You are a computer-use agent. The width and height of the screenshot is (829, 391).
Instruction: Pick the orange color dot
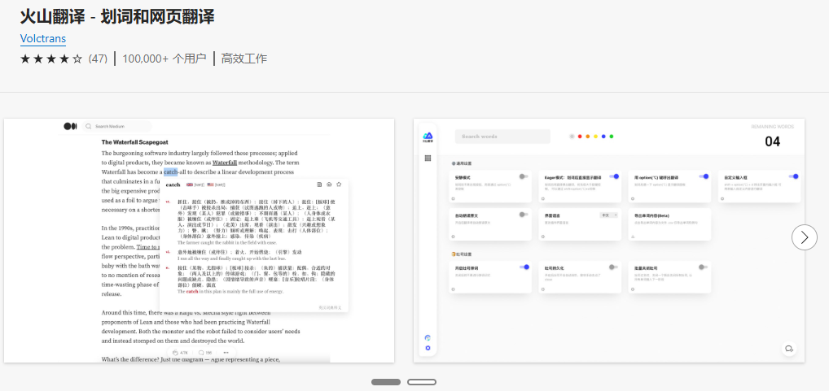coord(588,137)
